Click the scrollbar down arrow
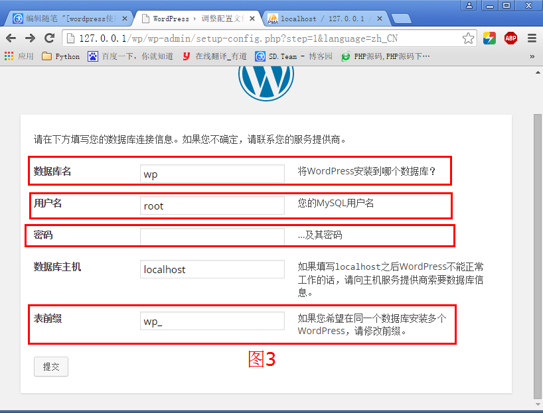Screen dimensions: 543x413 pyautogui.click(x=538, y=404)
